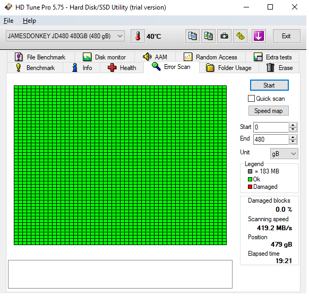Click the Exit button
309x296 pixels.
286,36
